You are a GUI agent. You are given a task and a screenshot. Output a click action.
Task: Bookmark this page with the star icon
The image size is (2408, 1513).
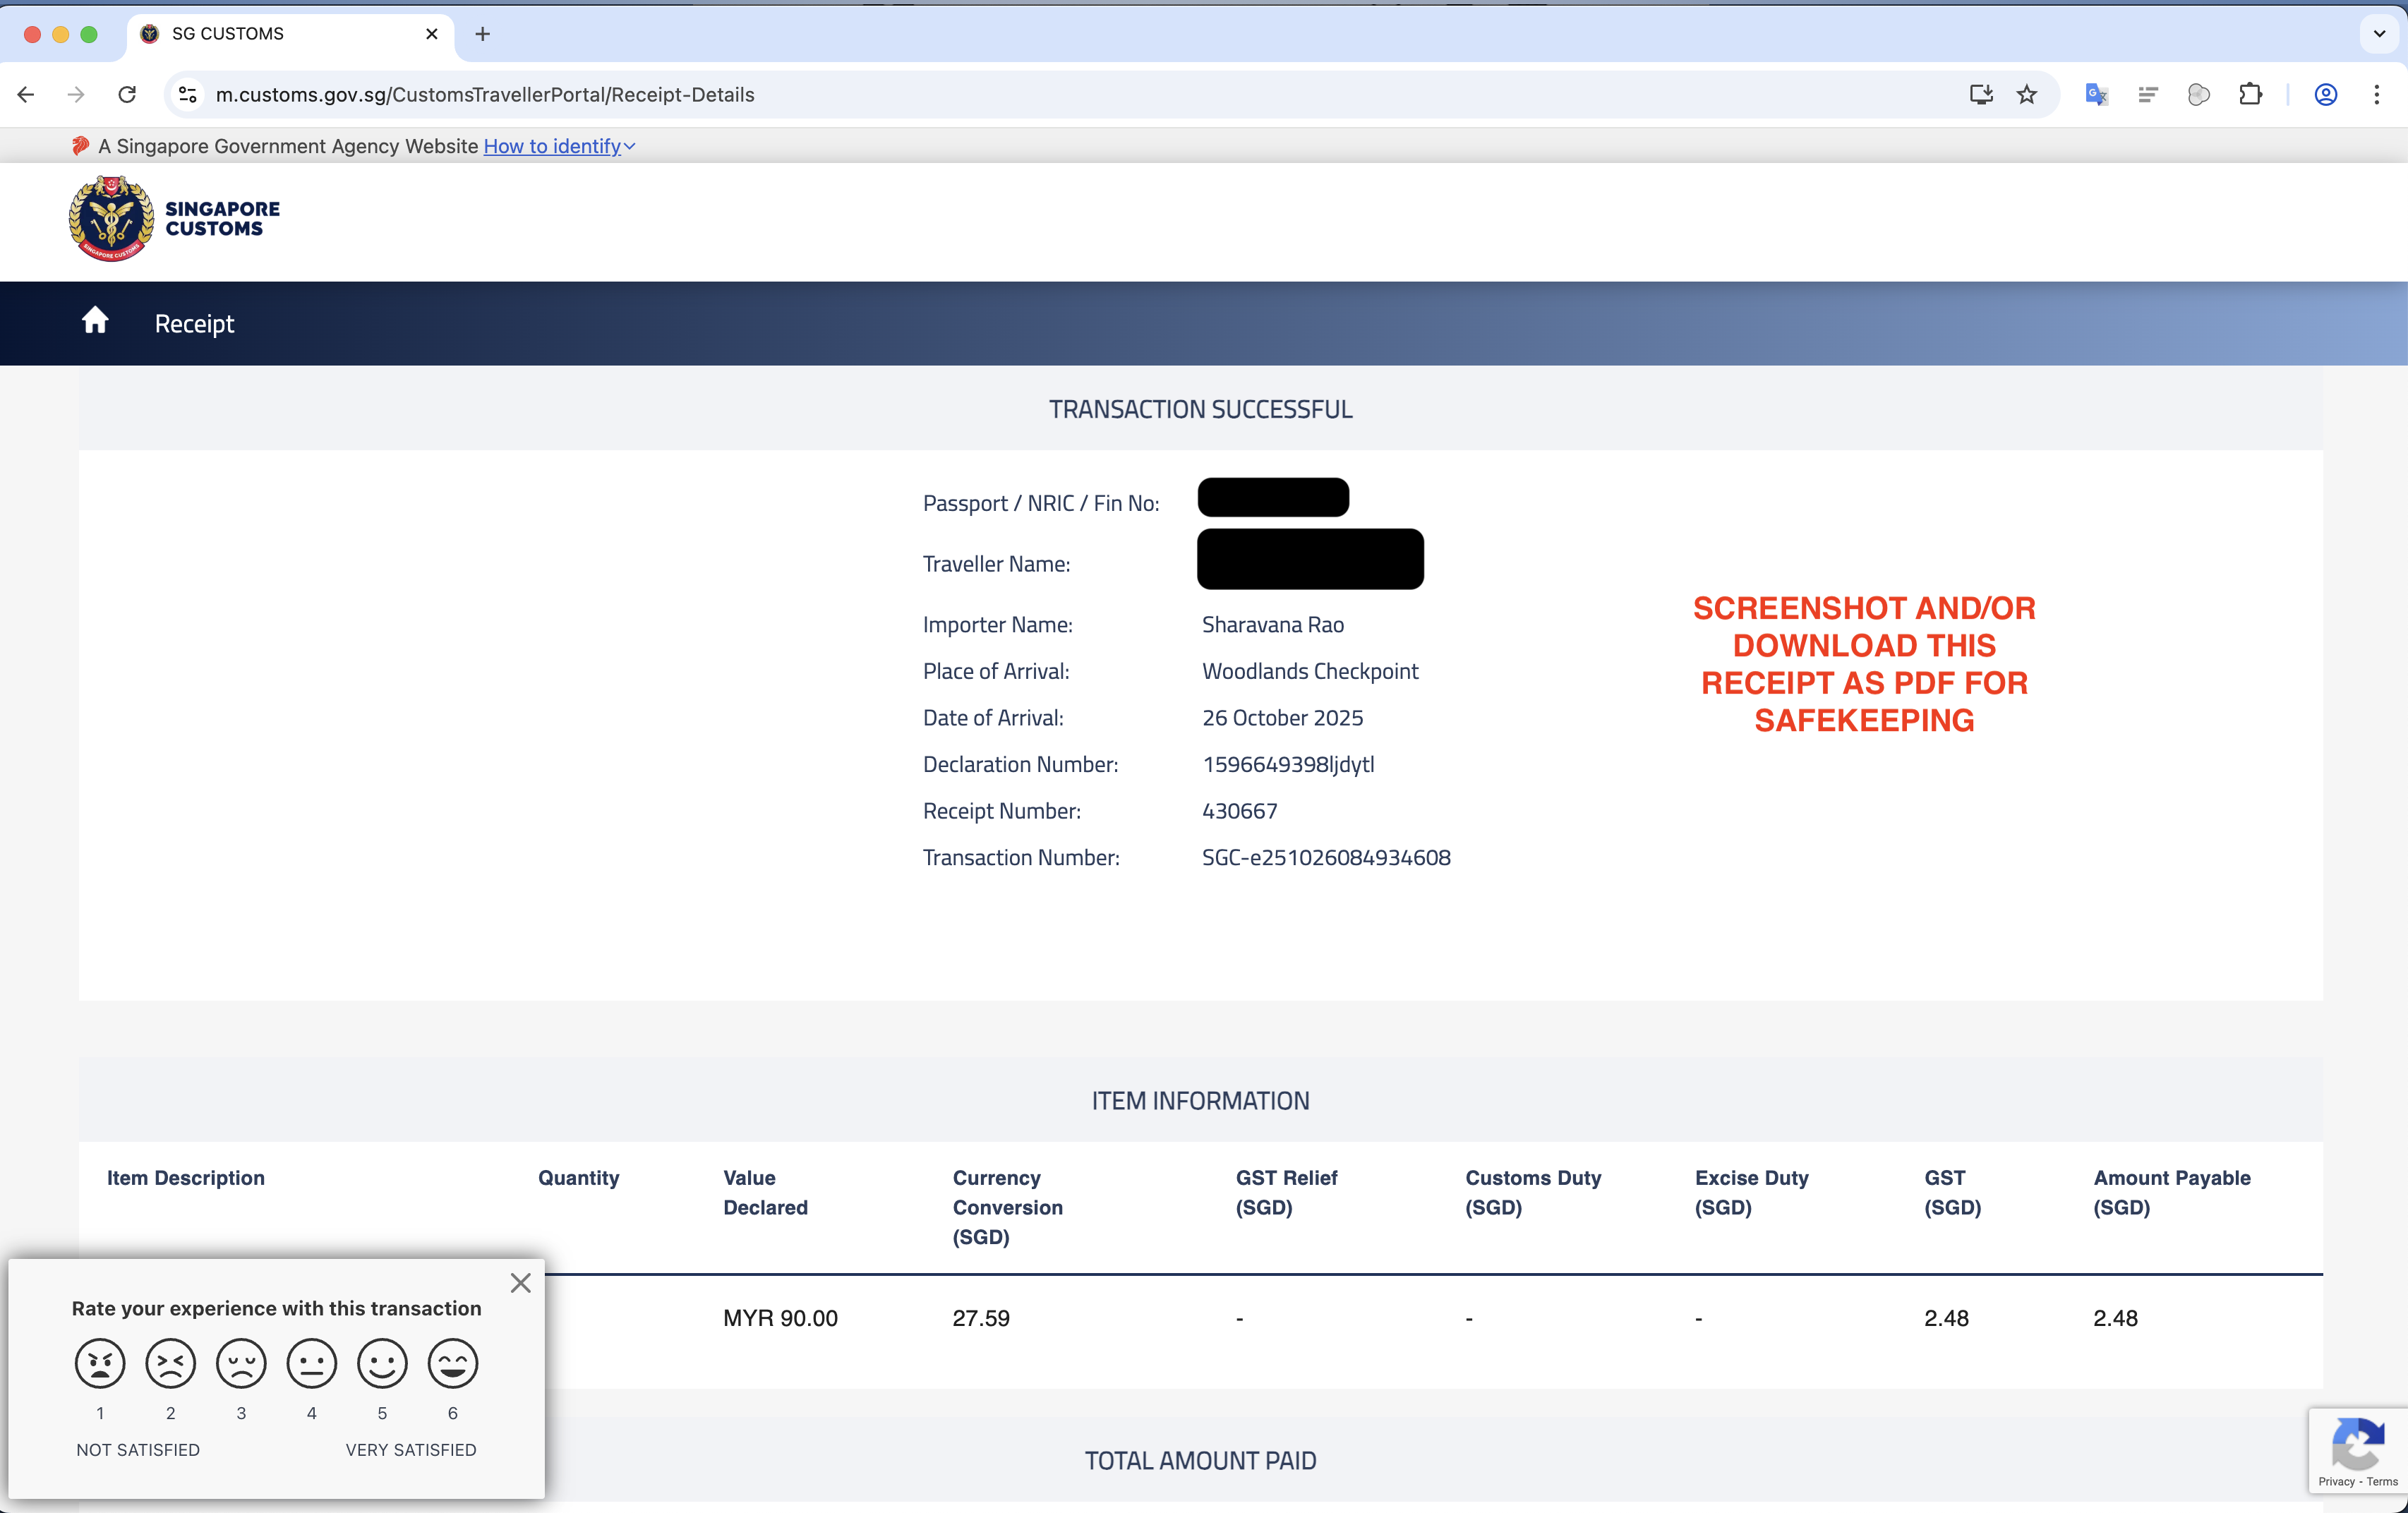[x=2027, y=94]
